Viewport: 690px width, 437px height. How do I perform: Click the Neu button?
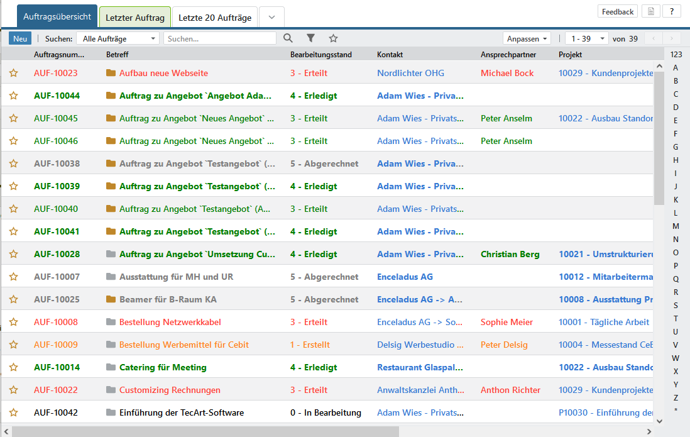pyautogui.click(x=20, y=38)
